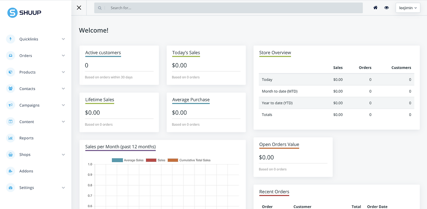
Task: Expand the Settings menu chevron
Action: pos(63,188)
